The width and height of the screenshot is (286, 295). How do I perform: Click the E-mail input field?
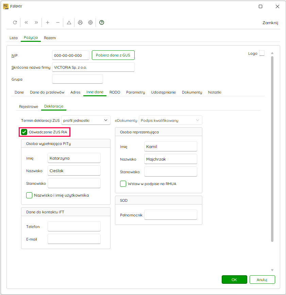point(74,239)
